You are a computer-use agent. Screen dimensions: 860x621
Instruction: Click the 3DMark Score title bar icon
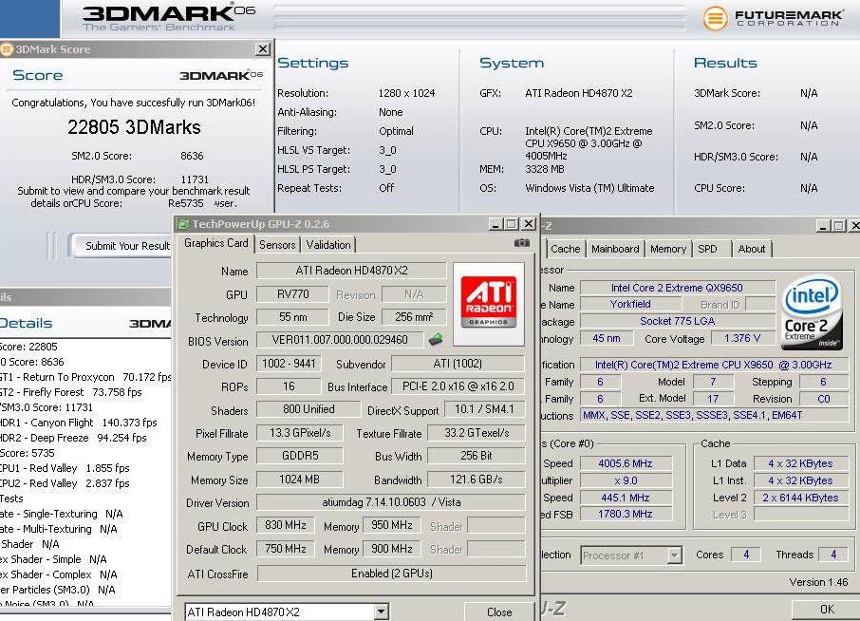coord(7,49)
